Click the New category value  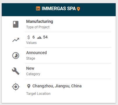30,68
